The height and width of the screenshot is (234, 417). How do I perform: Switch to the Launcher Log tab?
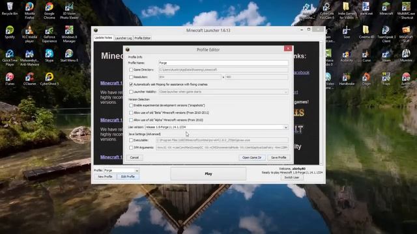click(123, 38)
